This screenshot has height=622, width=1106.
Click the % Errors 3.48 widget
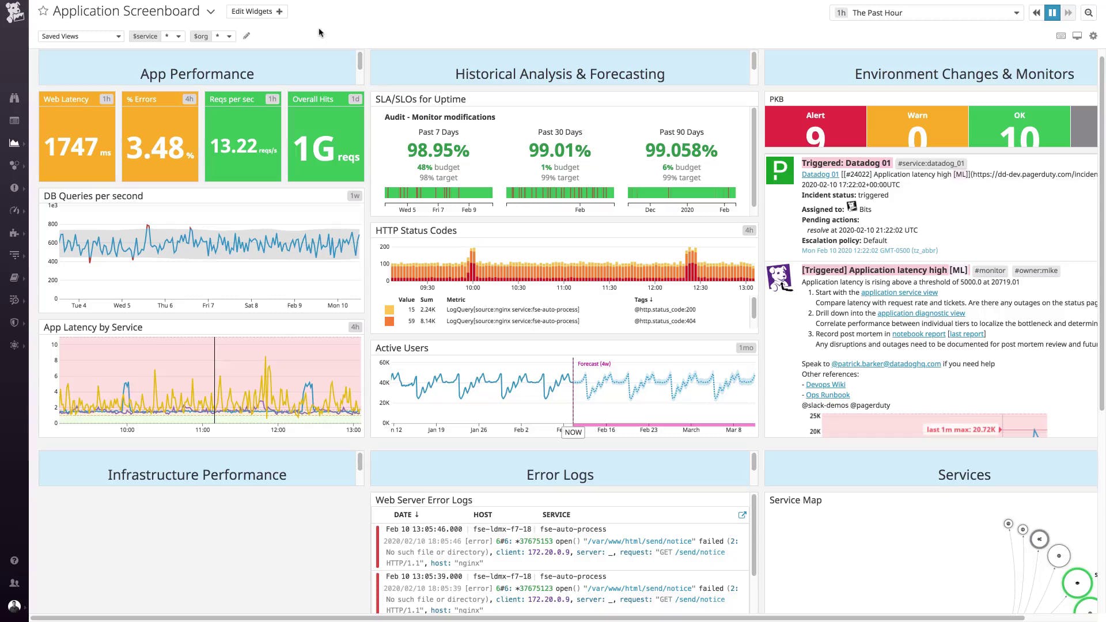(x=160, y=136)
